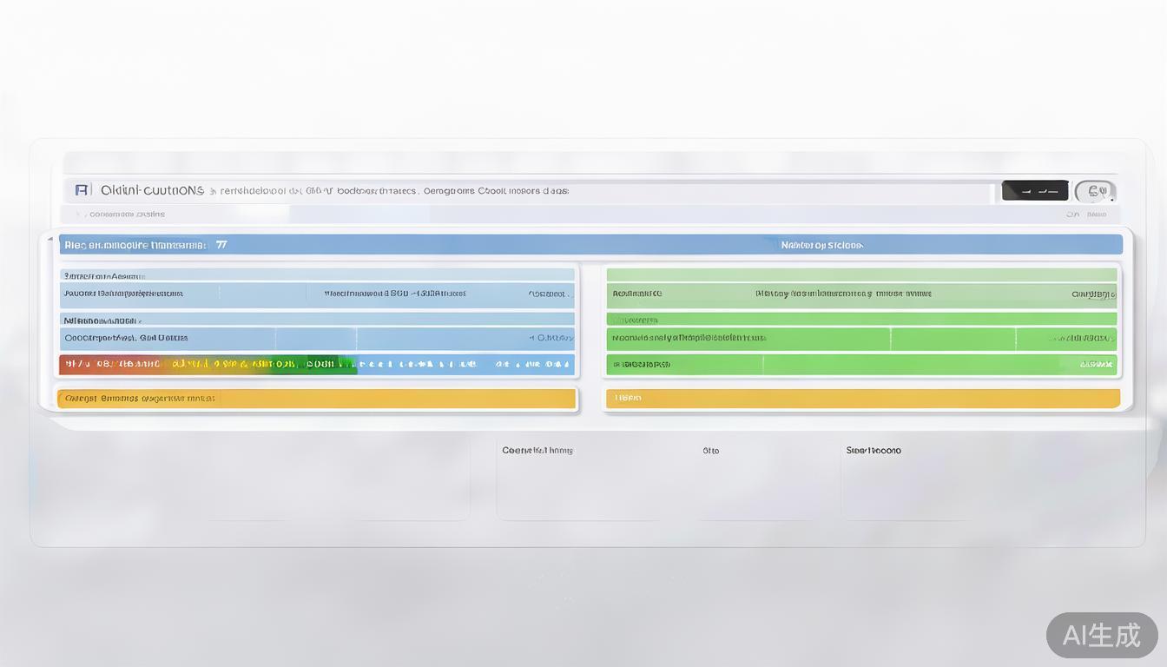Click the breadcrumb text below the title bar
Viewport: 1167px width, 667px height.
[128, 215]
